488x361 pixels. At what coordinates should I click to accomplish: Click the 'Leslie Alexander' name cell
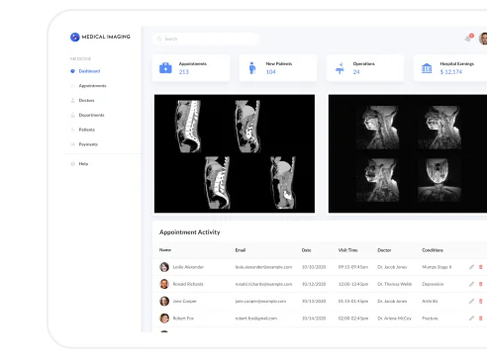(x=188, y=267)
